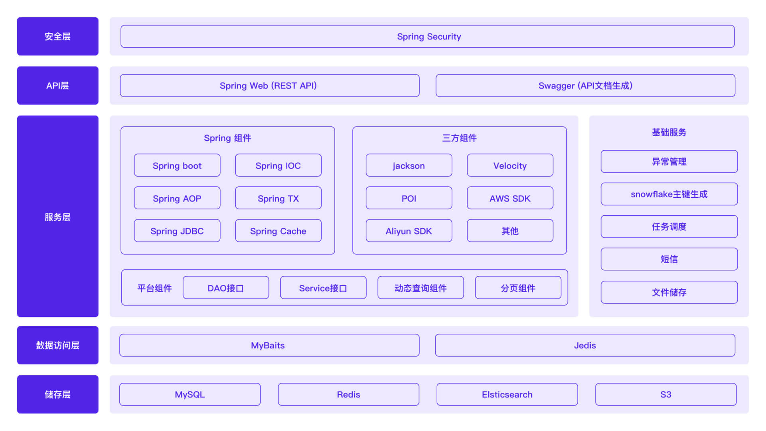Click the Spring TX box
Screen dimensions: 766x431
[278, 198]
